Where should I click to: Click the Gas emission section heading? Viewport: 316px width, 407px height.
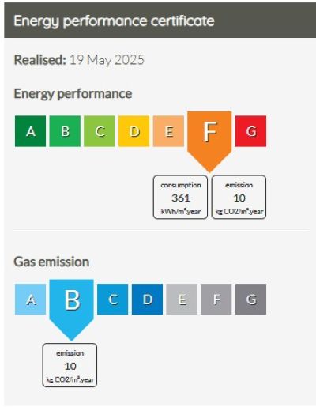coord(51,262)
